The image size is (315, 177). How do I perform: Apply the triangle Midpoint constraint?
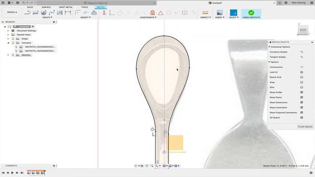point(160,13)
